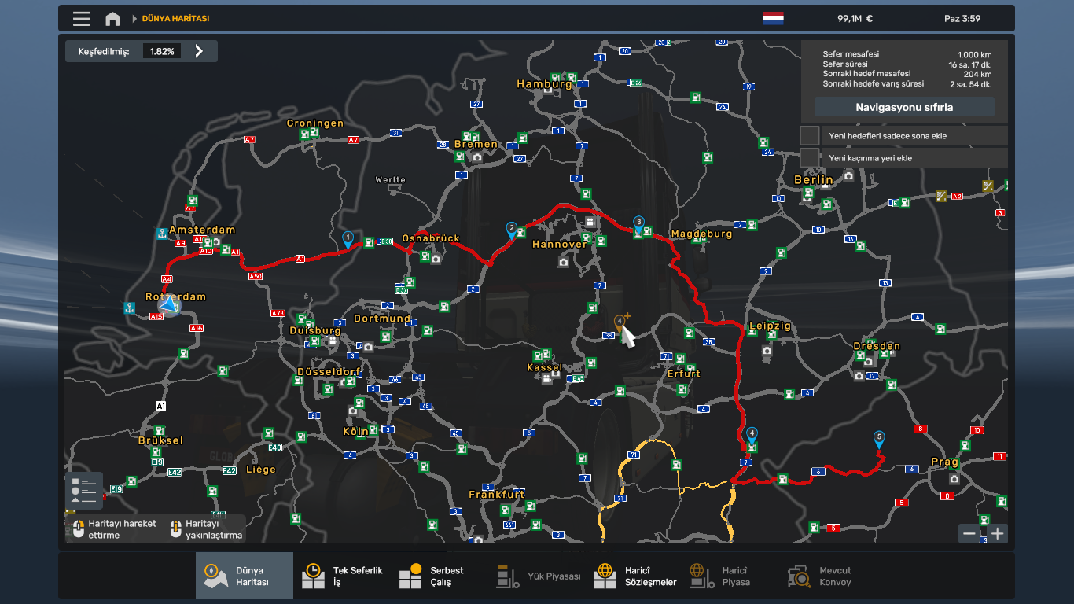Switch to Dünya Haritası tab
The width and height of the screenshot is (1074, 604).
click(245, 576)
